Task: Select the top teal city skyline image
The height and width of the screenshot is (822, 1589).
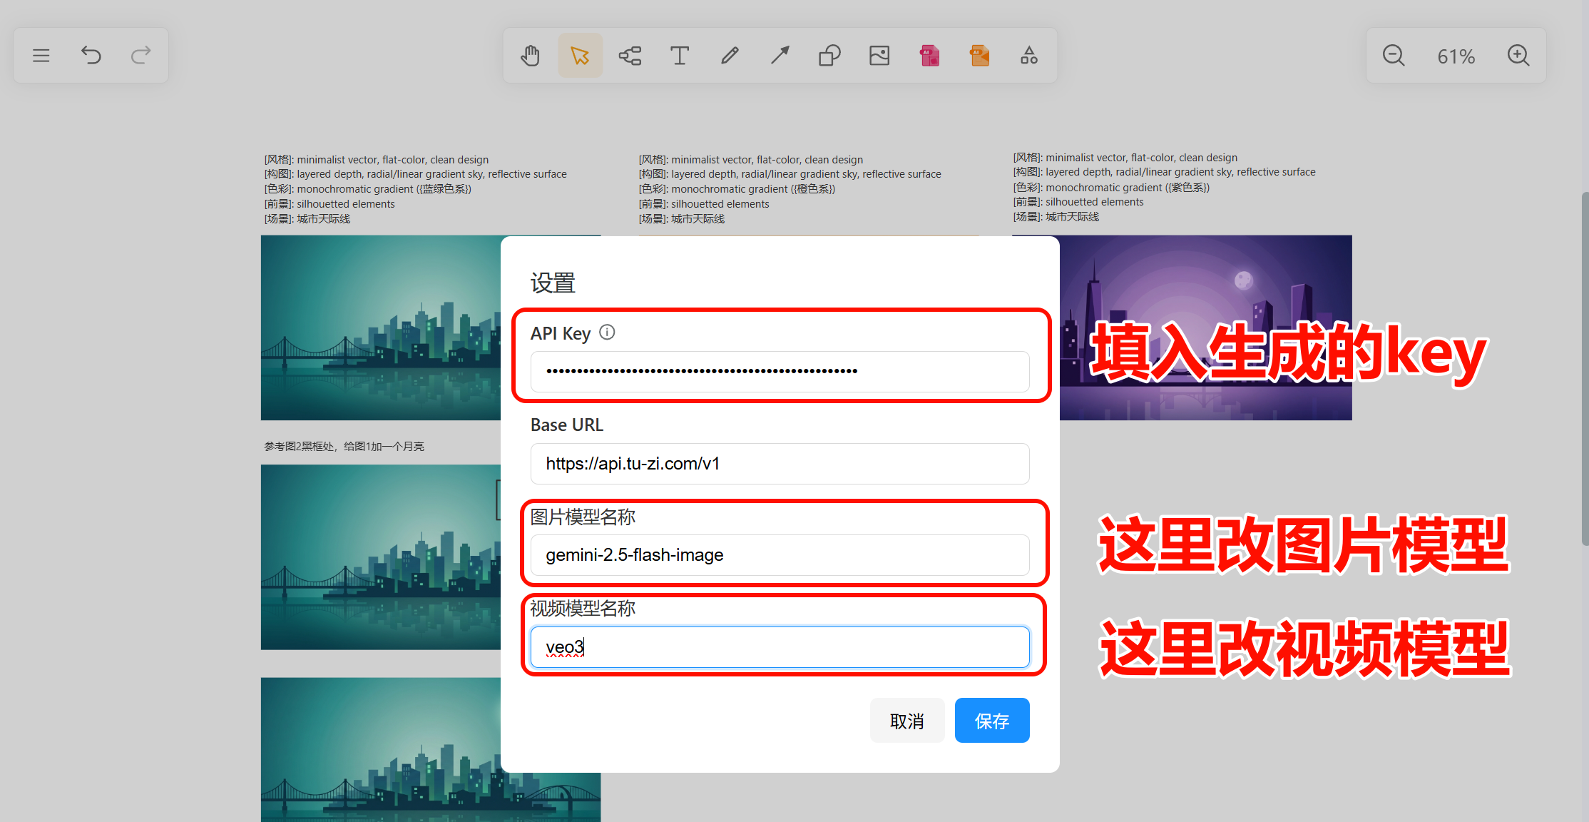Action: [381, 328]
